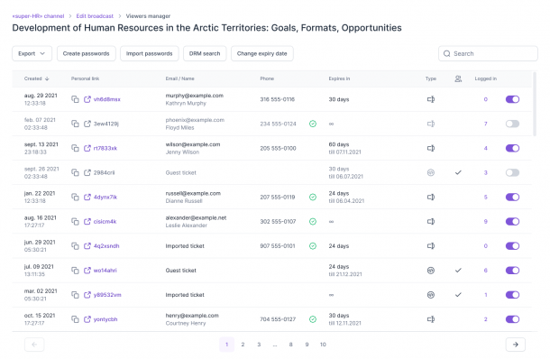Sort by Created column arrow
The image size is (550, 359).
47,78
